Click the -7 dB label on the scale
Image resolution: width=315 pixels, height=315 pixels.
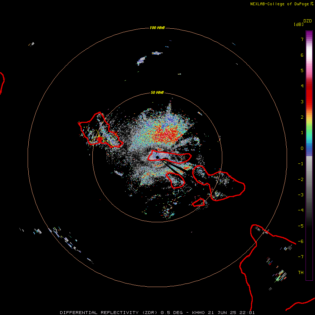point(301,257)
